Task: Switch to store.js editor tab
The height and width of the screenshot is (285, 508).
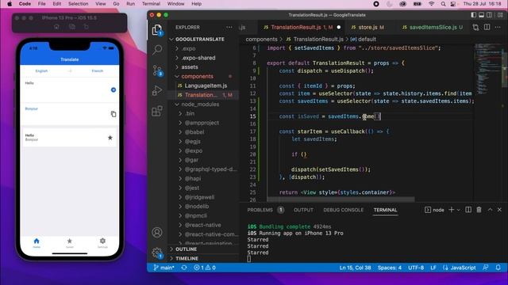Action: tap(371, 28)
